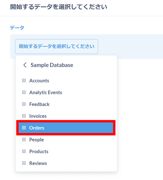
Task: Select the Accounts table
Action: (66, 81)
